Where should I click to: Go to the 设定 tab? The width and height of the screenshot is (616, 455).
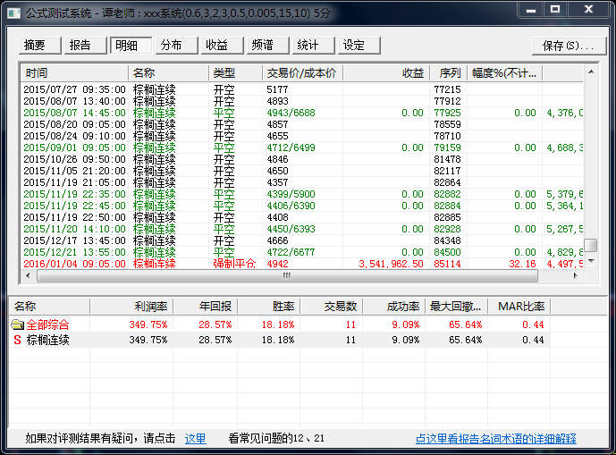pos(356,46)
